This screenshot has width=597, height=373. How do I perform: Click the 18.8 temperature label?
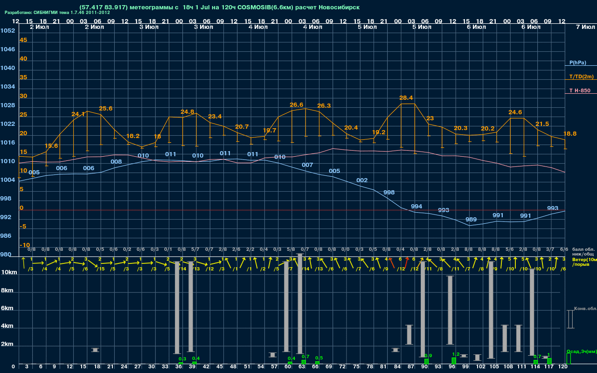click(x=569, y=134)
